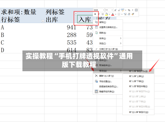Expand the borders dropdown arrow

[122, 14]
